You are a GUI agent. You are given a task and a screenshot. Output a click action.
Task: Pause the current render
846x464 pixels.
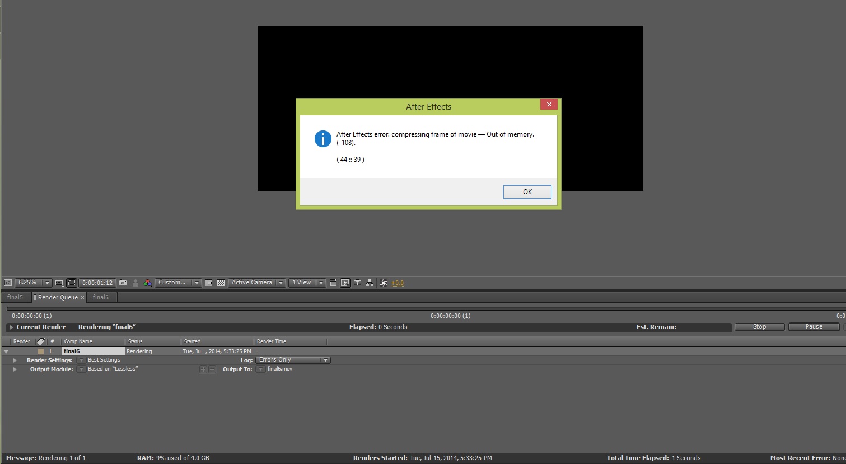pyautogui.click(x=814, y=327)
